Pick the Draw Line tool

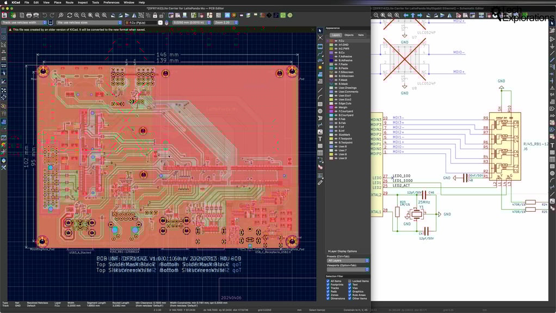[320, 90]
